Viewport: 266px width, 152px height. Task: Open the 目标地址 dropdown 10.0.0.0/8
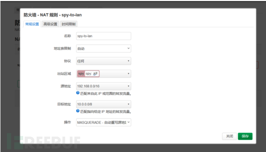point(103,104)
